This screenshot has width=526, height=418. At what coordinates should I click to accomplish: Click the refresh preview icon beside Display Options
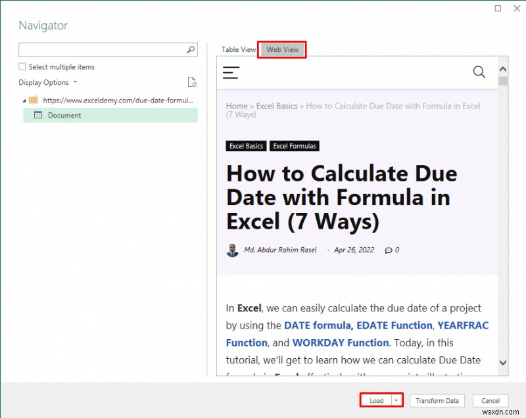(x=191, y=82)
